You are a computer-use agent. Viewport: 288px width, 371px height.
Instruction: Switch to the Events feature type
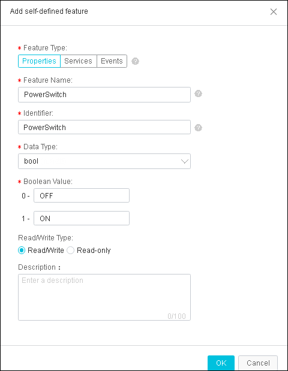[112, 61]
